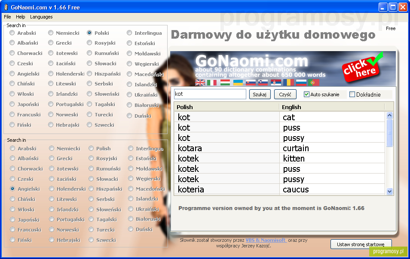Screen dimensions: 410x259
Task: Select Duński in the upper language group
Action: pyautogui.click(x=129, y=116)
